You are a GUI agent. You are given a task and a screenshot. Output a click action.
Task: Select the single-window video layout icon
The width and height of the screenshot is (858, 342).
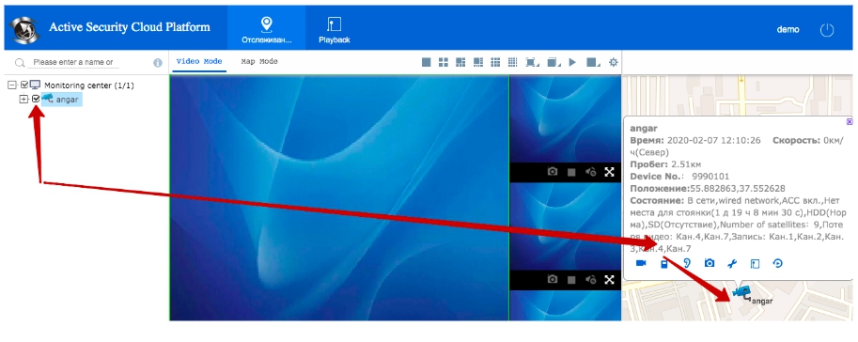point(427,62)
